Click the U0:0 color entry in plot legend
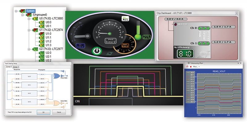 pos(190,73)
